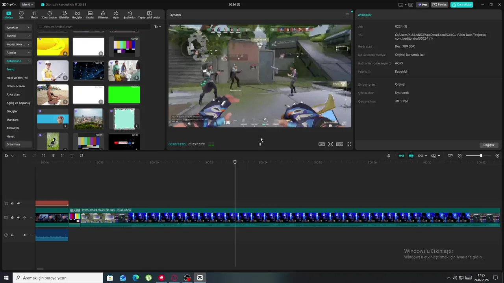Click the Tam full preview button
This screenshot has width=504, height=283.
pos(322,144)
